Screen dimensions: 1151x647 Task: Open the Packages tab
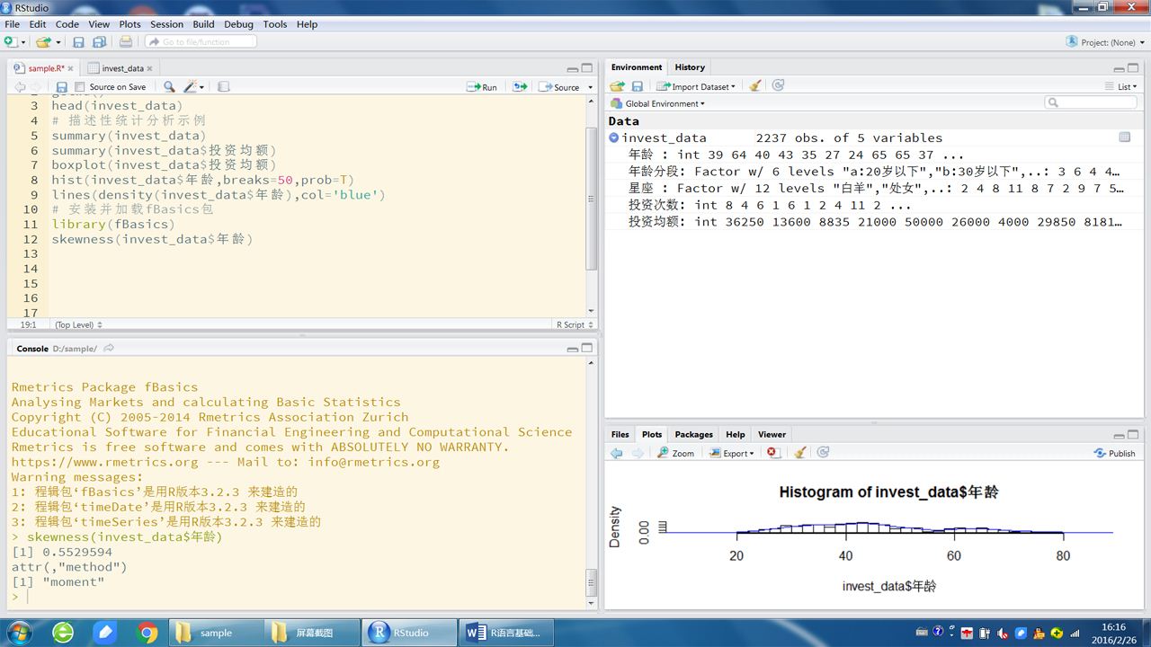[693, 434]
